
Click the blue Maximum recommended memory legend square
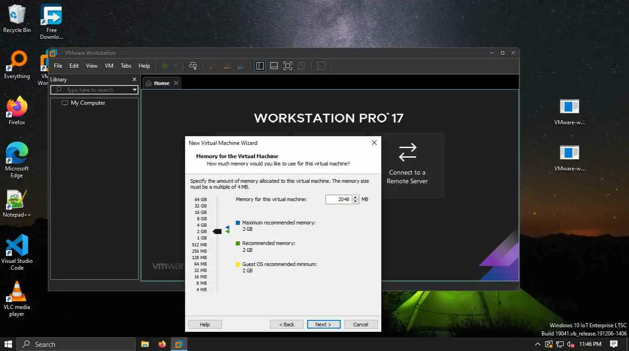pyautogui.click(x=238, y=223)
